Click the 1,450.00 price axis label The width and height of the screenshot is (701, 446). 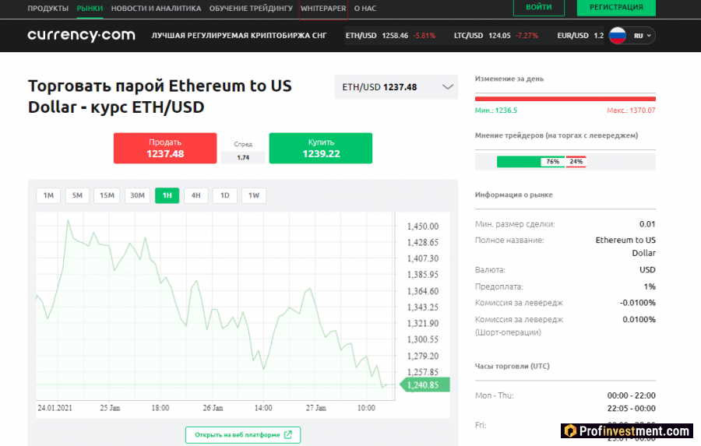(422, 227)
